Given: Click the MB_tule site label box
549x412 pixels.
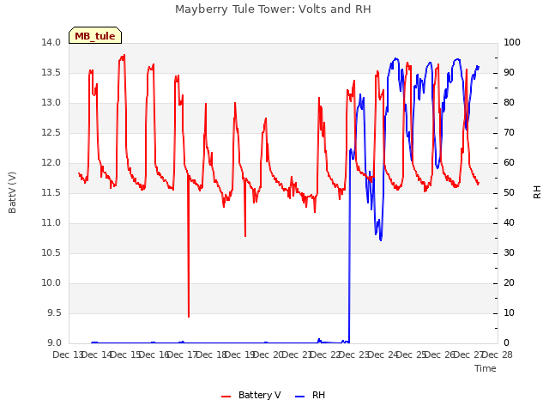Looking at the screenshot, I should point(95,35).
